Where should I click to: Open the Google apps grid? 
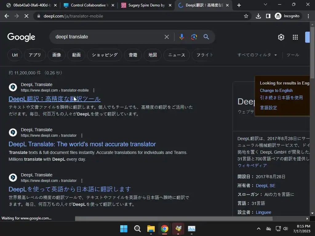[295, 37]
